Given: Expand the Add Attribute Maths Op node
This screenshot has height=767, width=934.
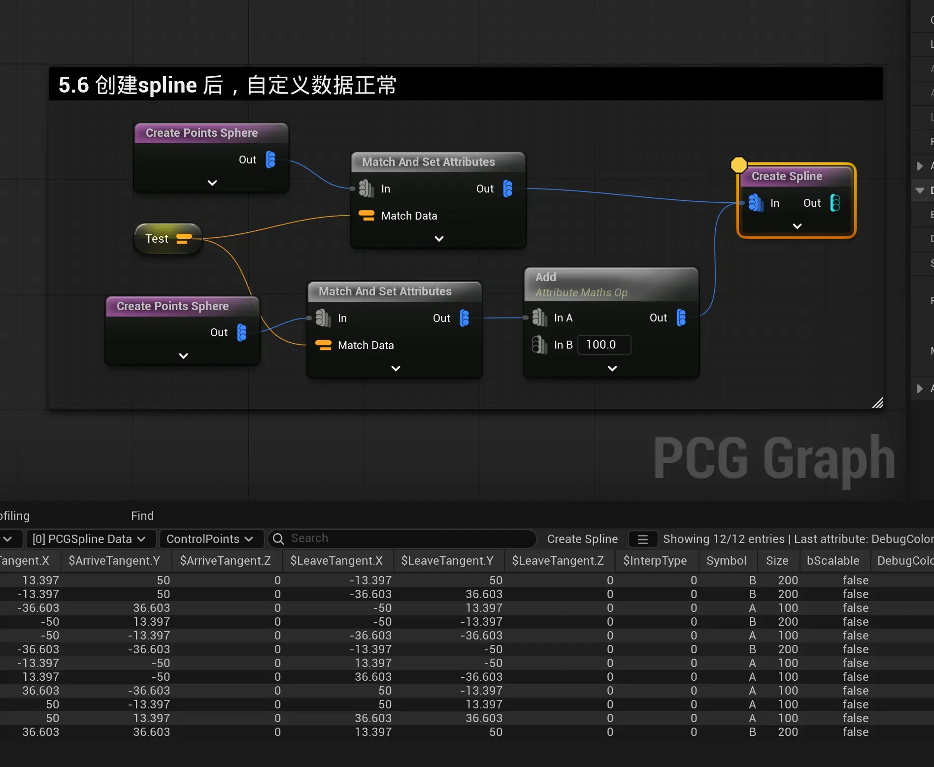Looking at the screenshot, I should click(x=612, y=368).
